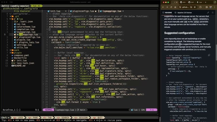Close the lspmappings.lua buffer tab

(x=123, y=11)
